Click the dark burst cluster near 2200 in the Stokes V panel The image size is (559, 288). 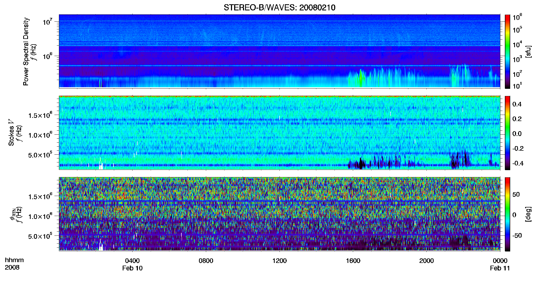[x=460, y=160]
